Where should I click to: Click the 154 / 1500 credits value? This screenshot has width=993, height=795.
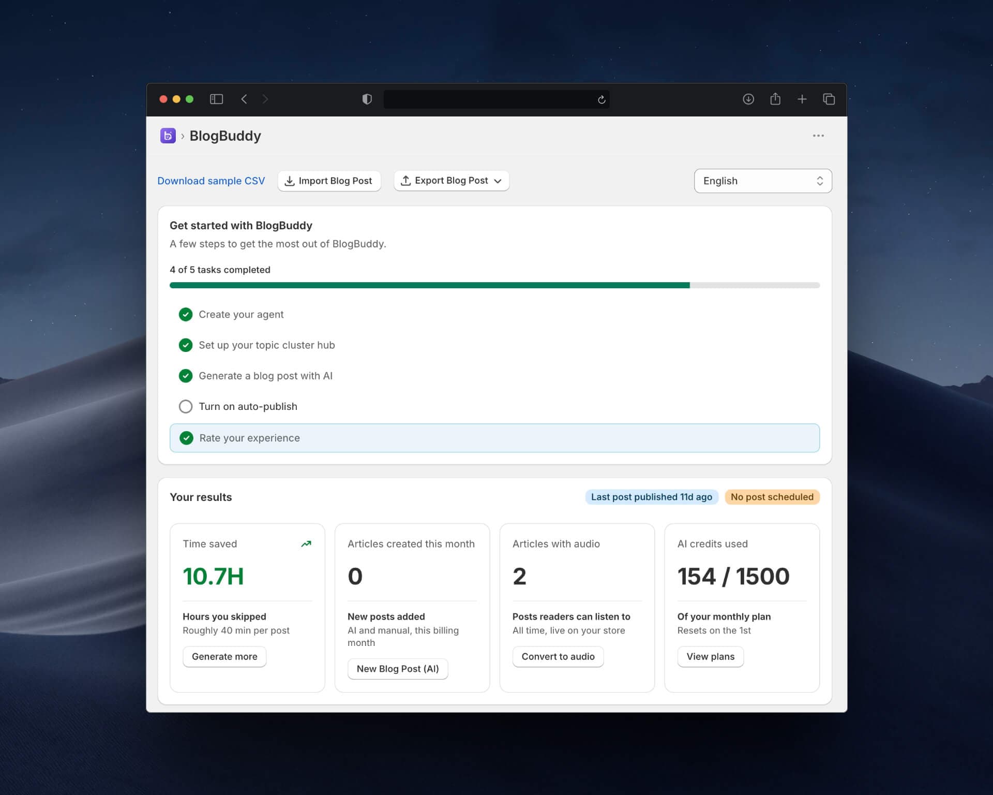(733, 576)
